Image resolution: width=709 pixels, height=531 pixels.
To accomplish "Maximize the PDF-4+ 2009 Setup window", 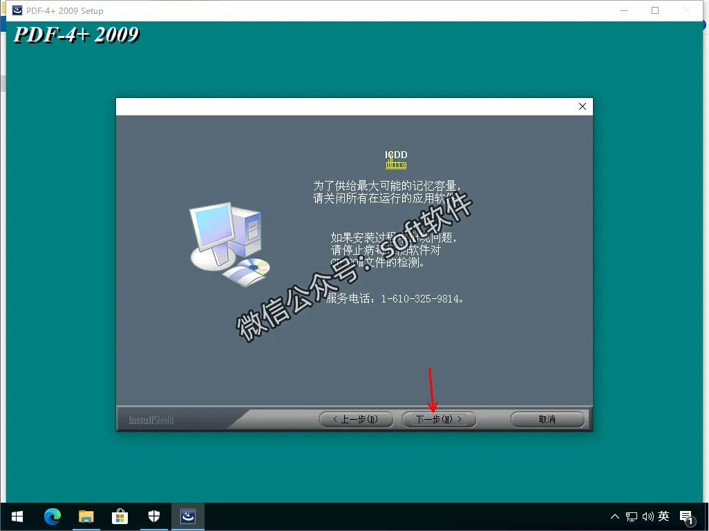I will pos(654,10).
